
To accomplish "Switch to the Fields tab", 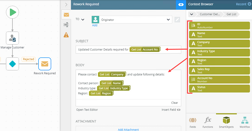I will pyautogui.click(x=193, y=122).
